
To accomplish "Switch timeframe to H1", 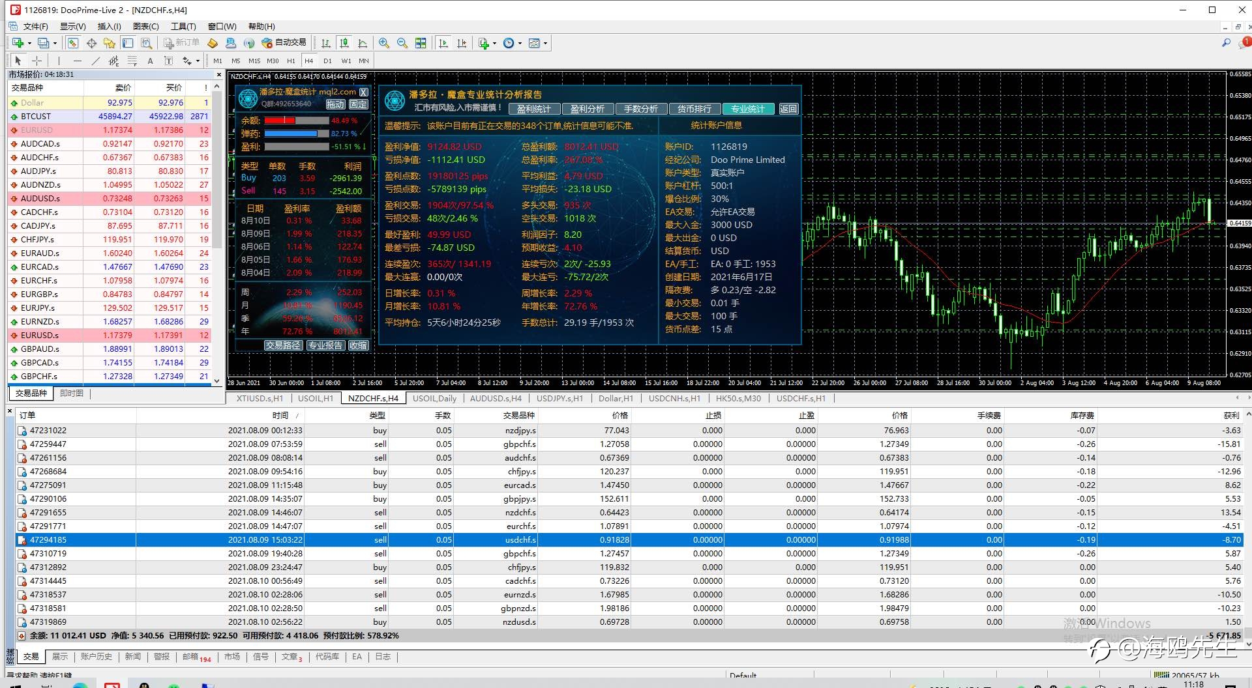I will [x=291, y=61].
